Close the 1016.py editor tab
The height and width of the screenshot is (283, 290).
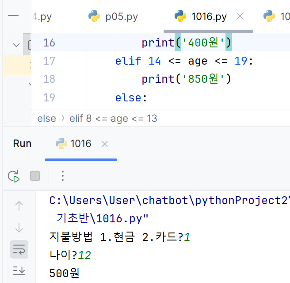240,16
